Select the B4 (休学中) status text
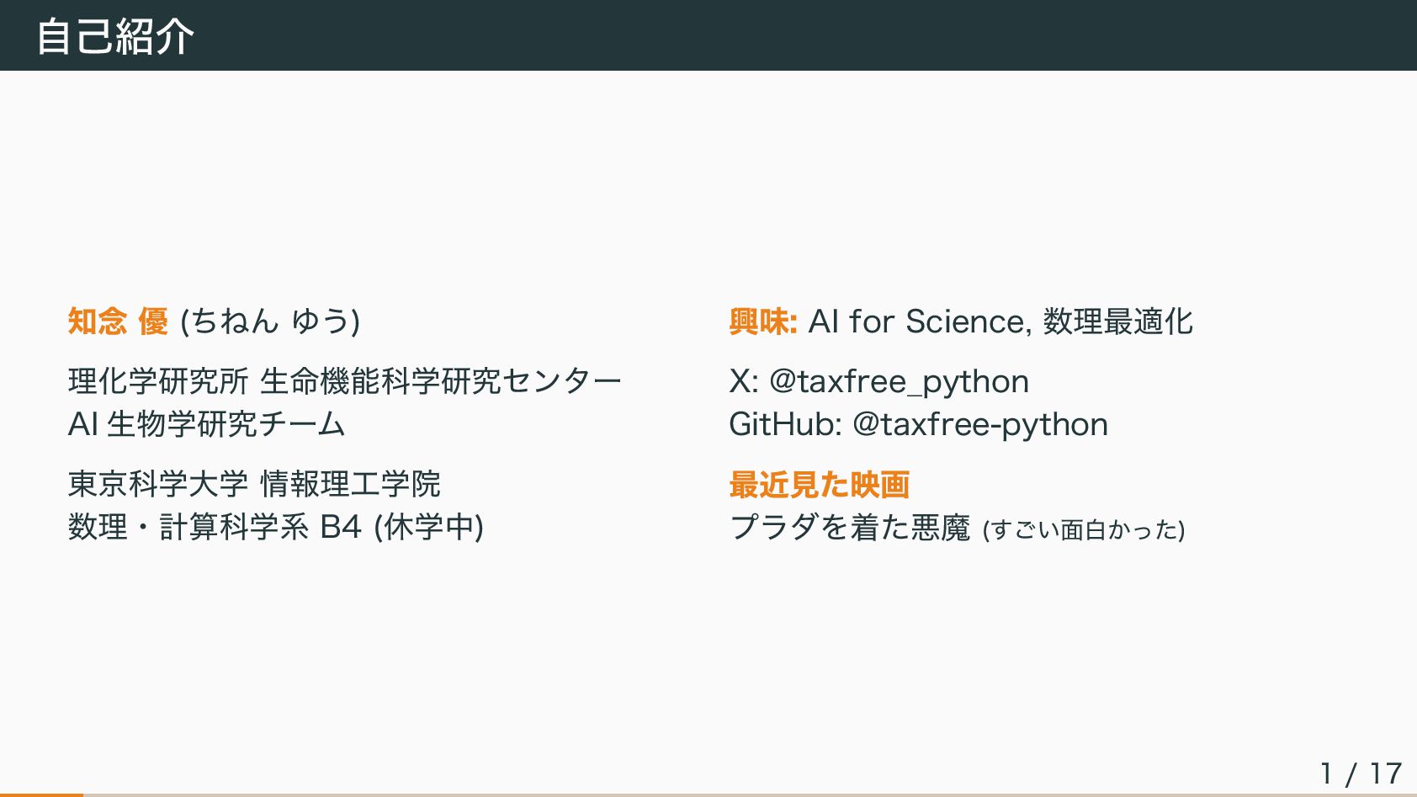Image resolution: width=1417 pixels, height=797 pixels. pos(402,528)
